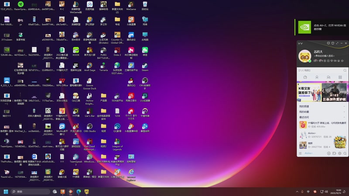Image resolution: width=349 pixels, height=196 pixels.
Task: Click the YY download icon in bottom toolbar
Action: pyautogui.click(x=329, y=153)
